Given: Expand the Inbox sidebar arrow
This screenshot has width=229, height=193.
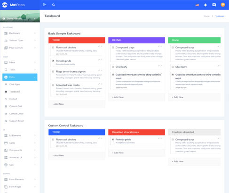Looking at the screenshot, I should pyautogui.click(x=35, y=62).
